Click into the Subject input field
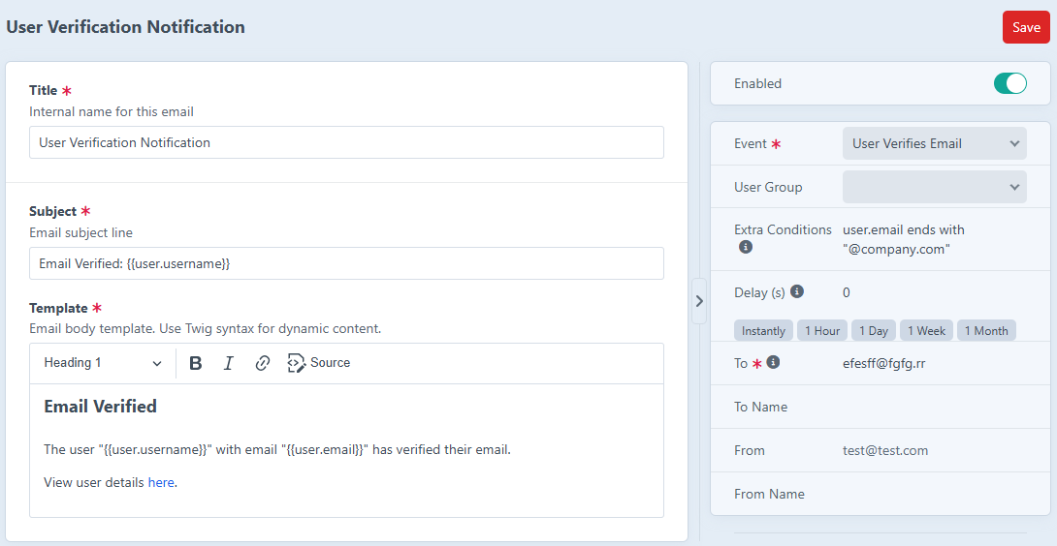Viewport: 1057px width, 546px height. click(x=346, y=263)
